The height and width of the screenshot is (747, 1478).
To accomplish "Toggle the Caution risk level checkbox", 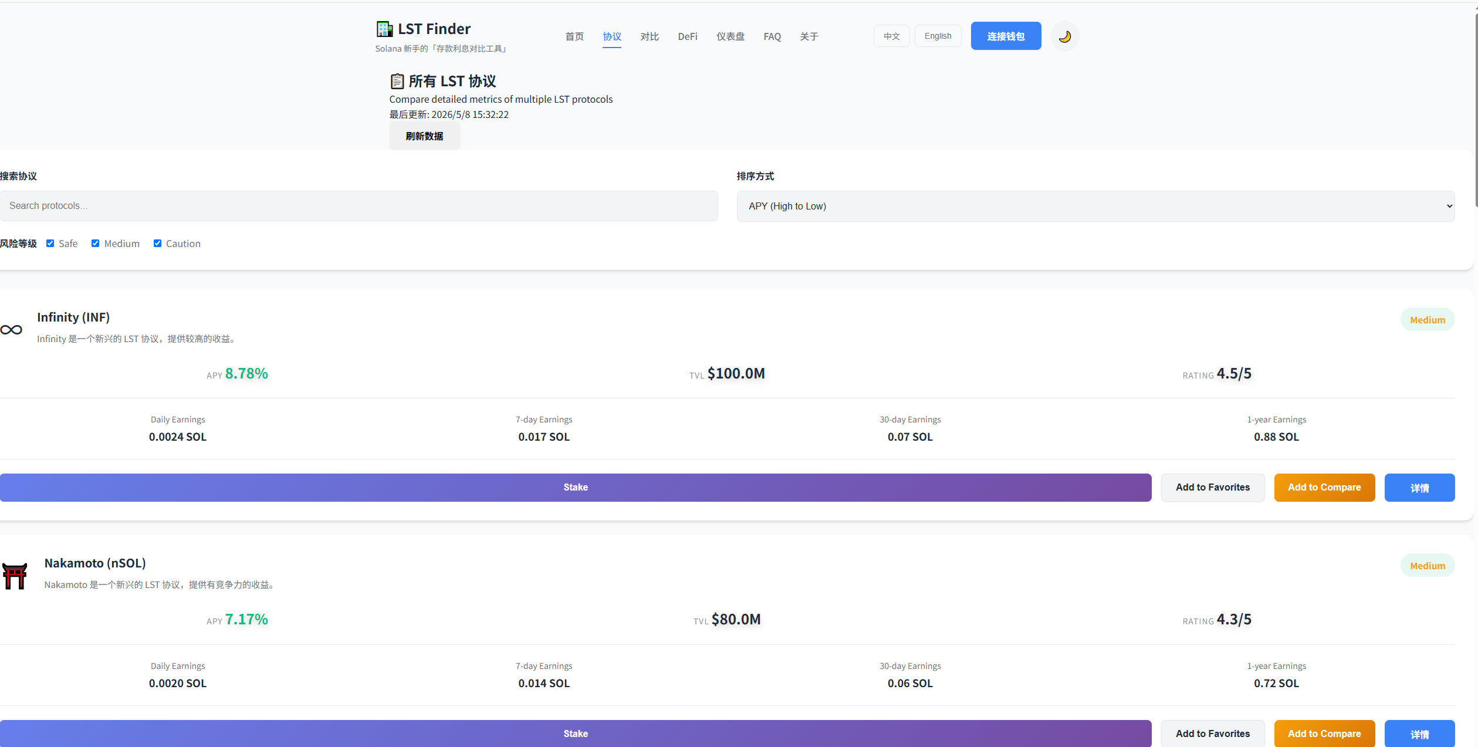I will coord(157,244).
